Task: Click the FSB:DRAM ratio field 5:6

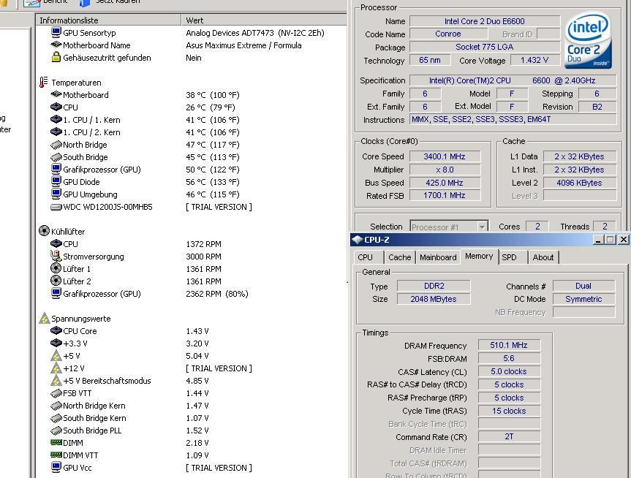Action: (509, 358)
